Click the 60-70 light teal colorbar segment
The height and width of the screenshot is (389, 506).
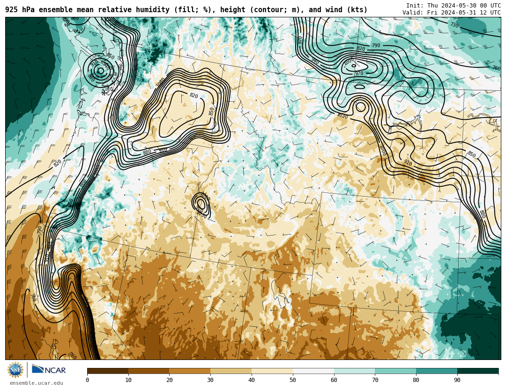coord(354,371)
